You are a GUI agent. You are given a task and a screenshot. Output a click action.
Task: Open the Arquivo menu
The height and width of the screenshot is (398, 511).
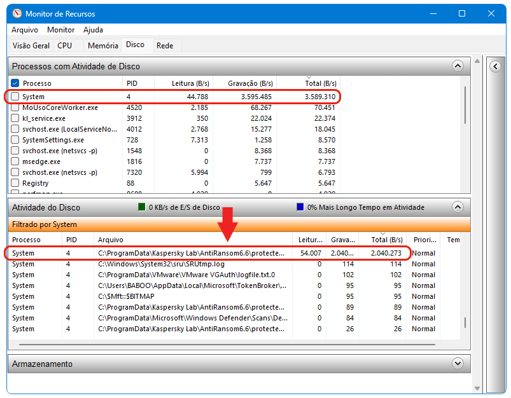(x=24, y=30)
